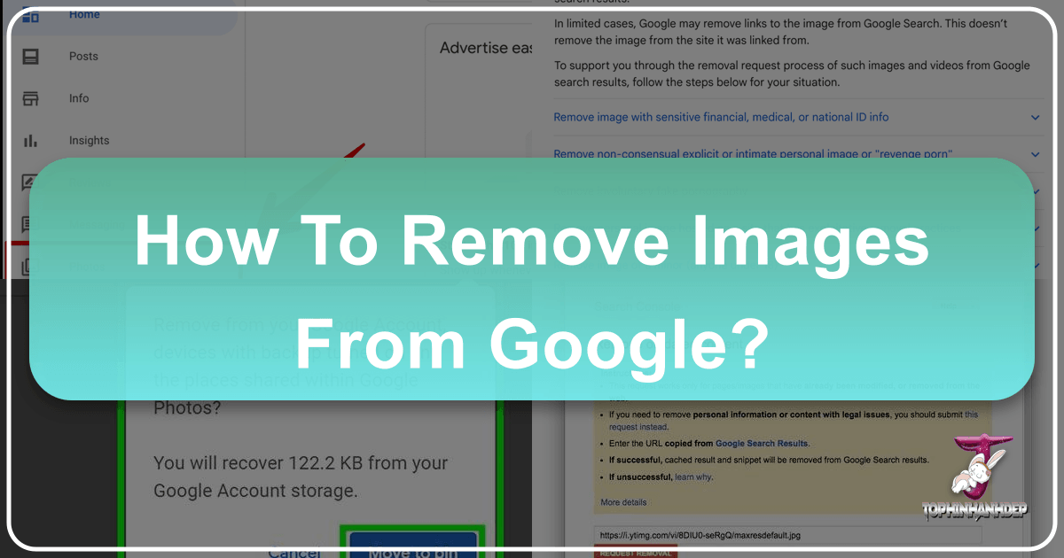Image resolution: width=1064 pixels, height=558 pixels.
Task: Click the Photos icon in the sidebar
Action: [x=27, y=266]
